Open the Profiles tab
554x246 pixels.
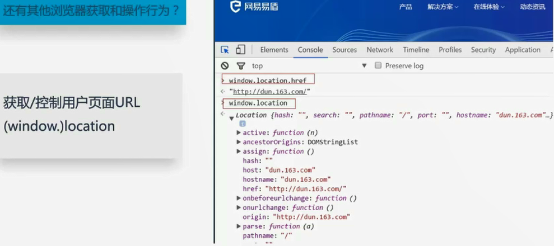tap(450, 50)
